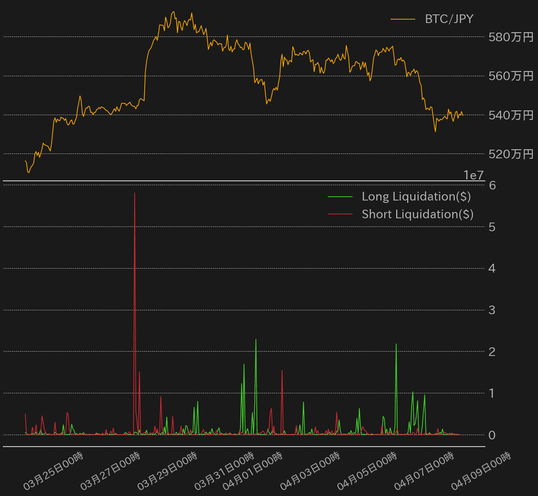Click the 580万円 price axis label
The image size is (538, 496).
click(511, 37)
